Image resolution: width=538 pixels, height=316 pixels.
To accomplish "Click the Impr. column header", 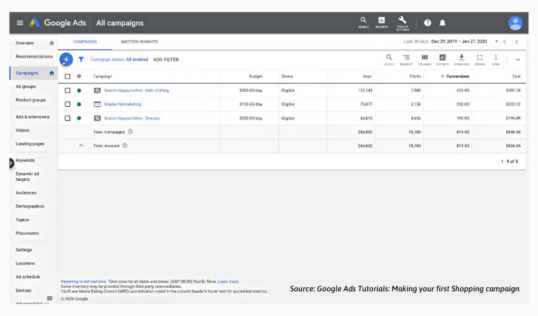I will coord(368,76).
